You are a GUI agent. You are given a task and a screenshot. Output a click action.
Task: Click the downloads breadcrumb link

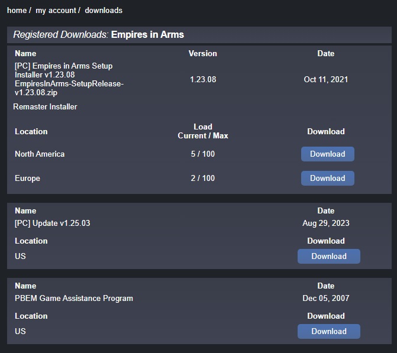click(x=104, y=11)
